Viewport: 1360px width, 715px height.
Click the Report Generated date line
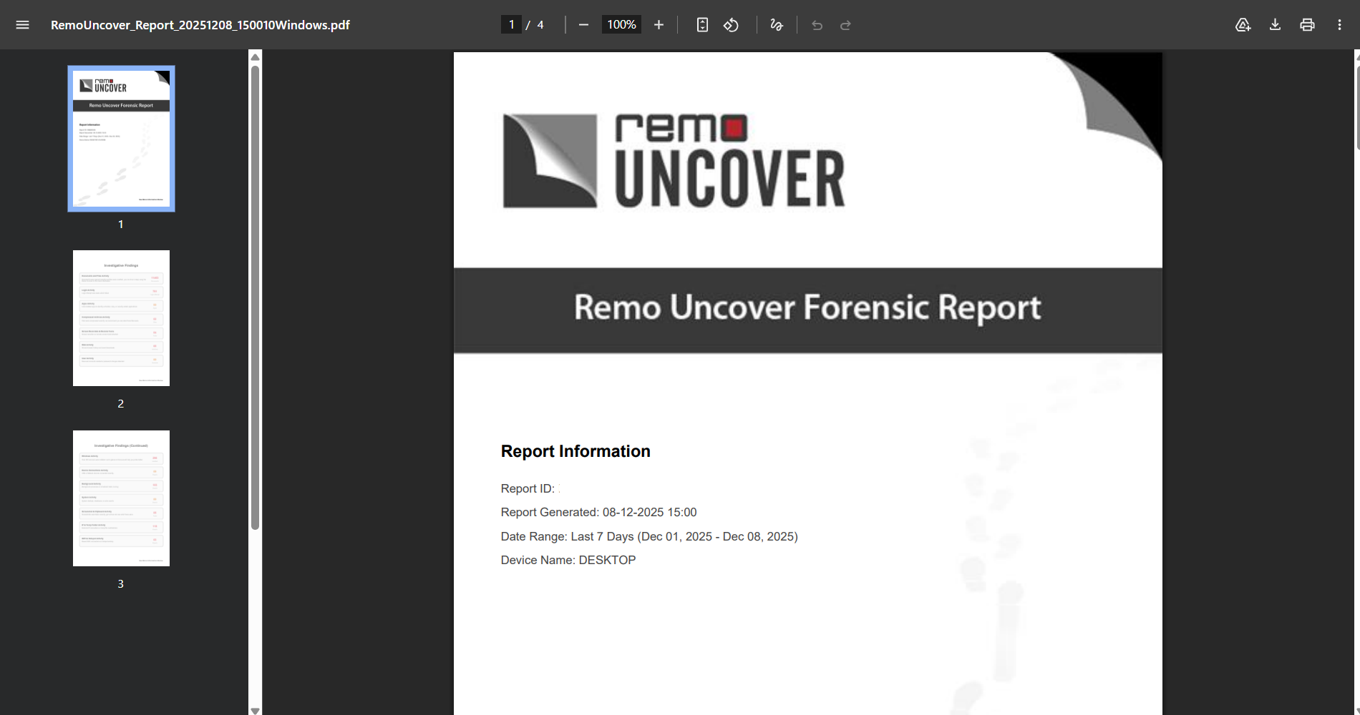coord(598,513)
